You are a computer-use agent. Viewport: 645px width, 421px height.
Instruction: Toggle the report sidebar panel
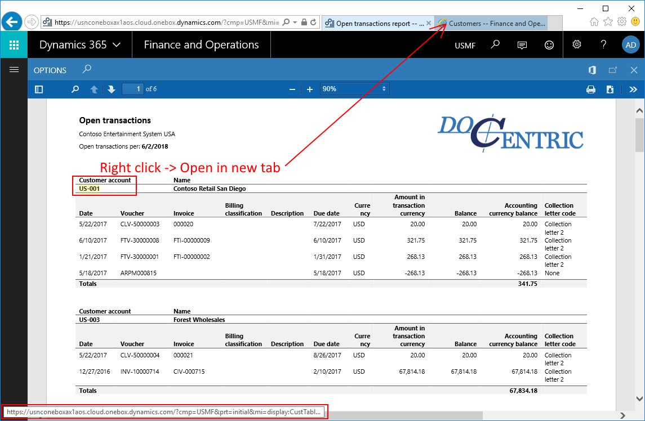click(39, 89)
